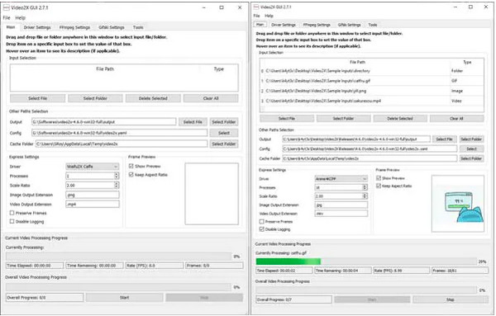Image resolution: width=496 pixels, height=316 pixels.
Task: Click Clear All in right window
Action: [x=456, y=119]
